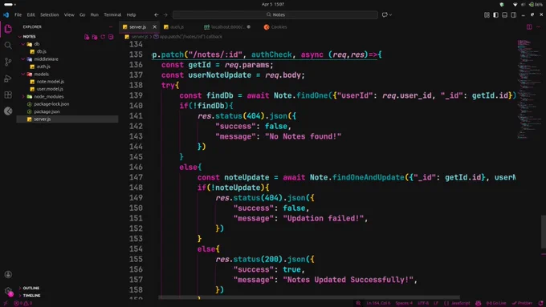Viewport: 546px width, 307px height.
Task: Click the VS Code logo in title bar
Action: tap(6, 15)
